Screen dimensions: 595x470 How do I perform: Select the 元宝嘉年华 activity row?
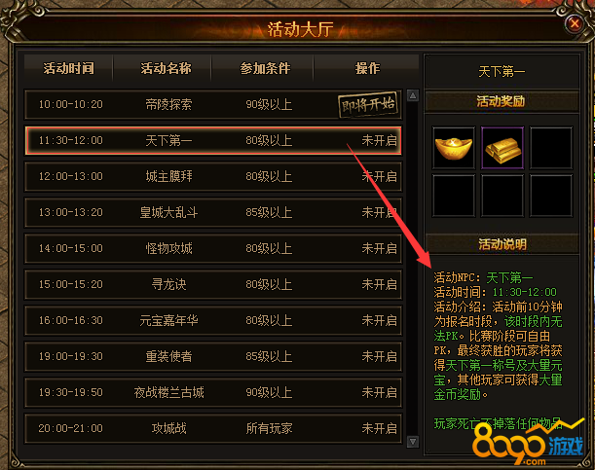pyautogui.click(x=213, y=320)
